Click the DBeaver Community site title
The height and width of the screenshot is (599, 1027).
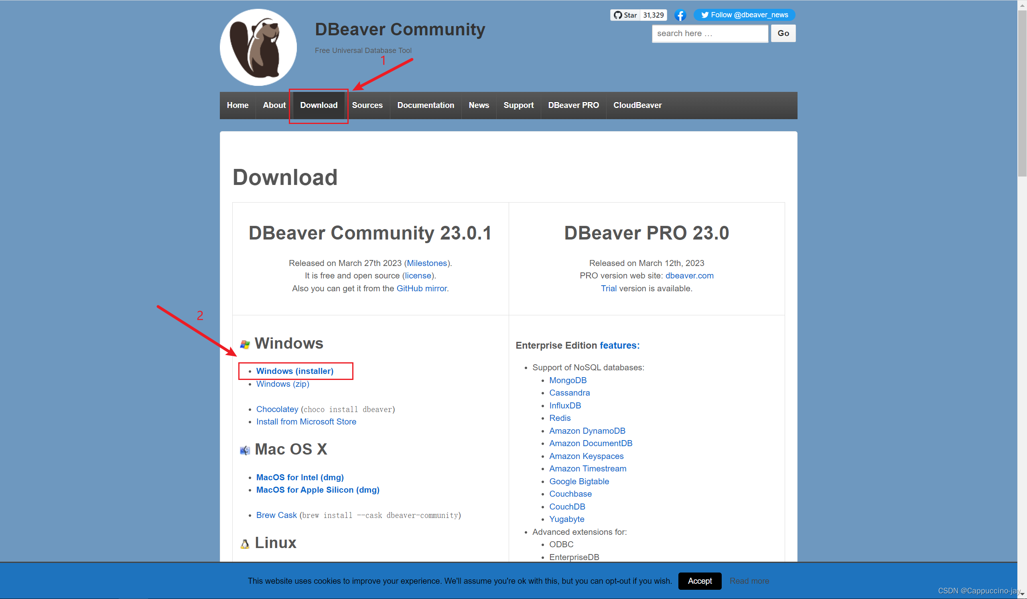click(x=400, y=29)
